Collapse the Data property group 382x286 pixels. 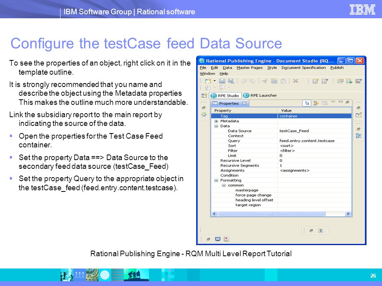216,126
